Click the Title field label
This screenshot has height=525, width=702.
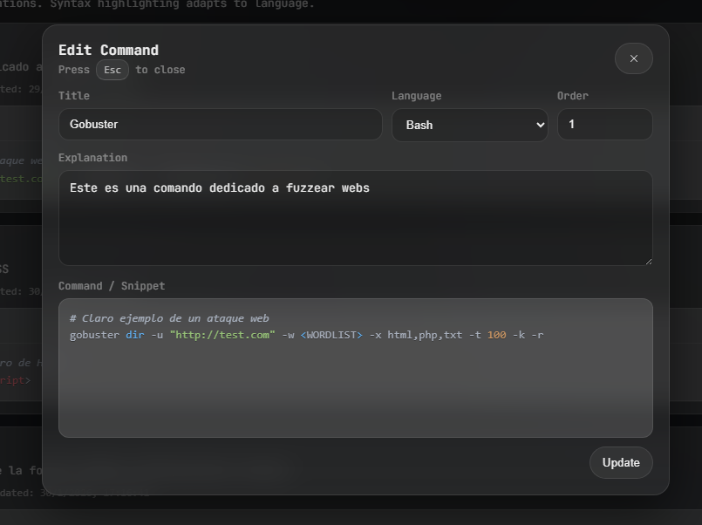tap(74, 96)
